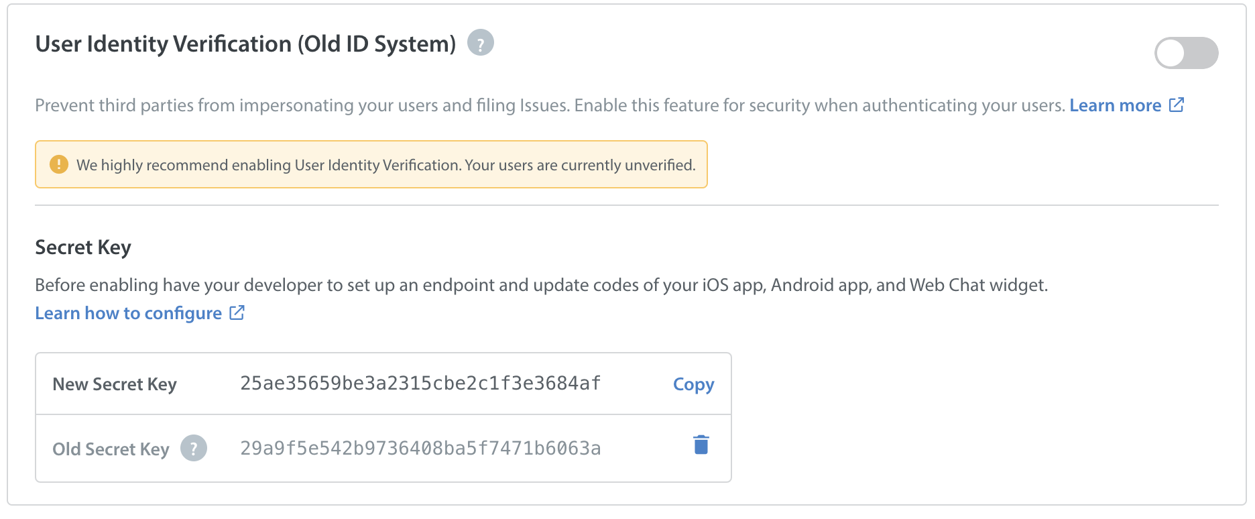
Task: Click the New Secret Key label
Action: pyautogui.click(x=115, y=384)
